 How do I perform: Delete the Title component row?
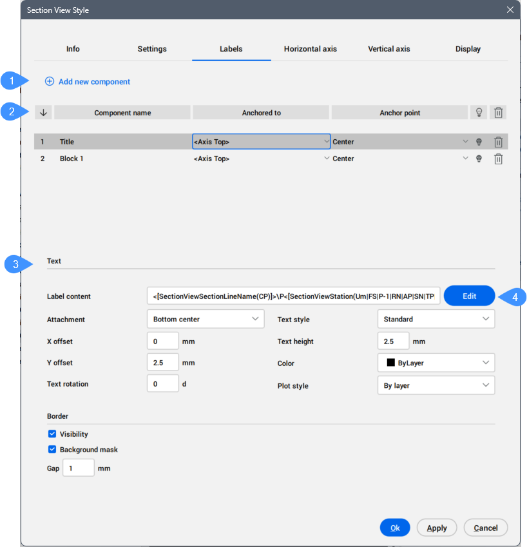point(498,142)
